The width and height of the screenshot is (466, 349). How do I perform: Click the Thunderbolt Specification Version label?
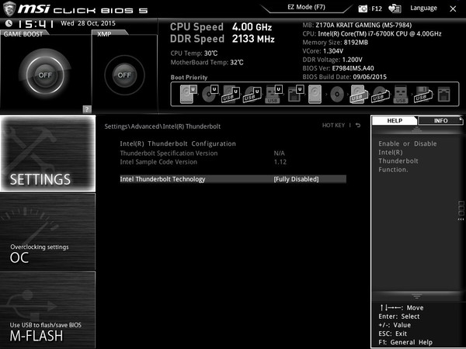click(169, 153)
